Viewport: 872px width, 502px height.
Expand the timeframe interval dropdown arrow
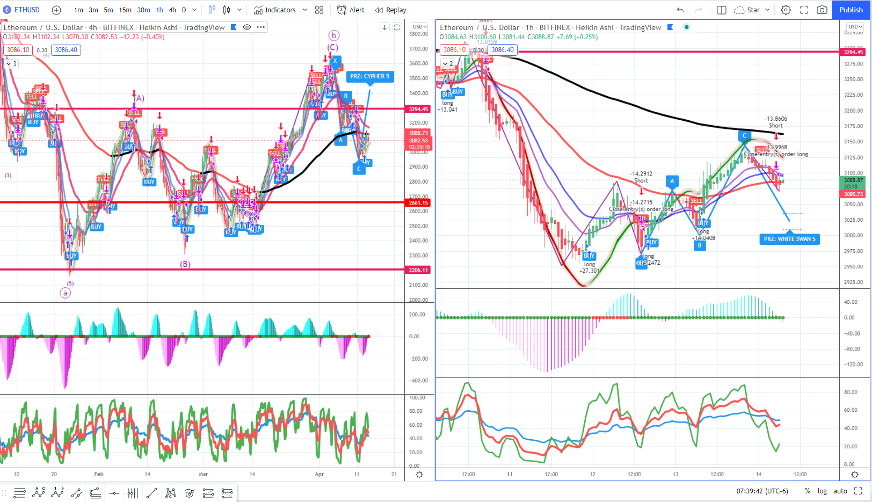click(194, 10)
